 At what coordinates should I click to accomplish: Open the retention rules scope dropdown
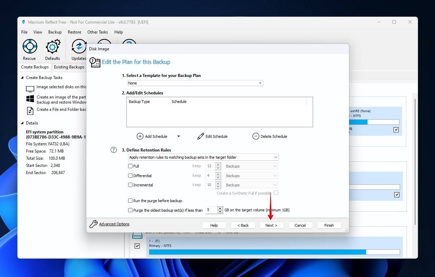[x=203, y=157]
